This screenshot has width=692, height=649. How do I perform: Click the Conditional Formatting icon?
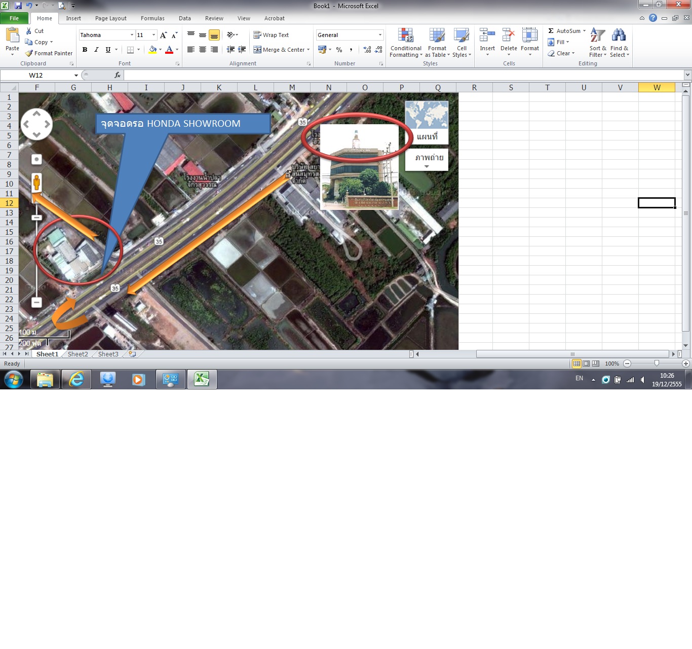coord(405,35)
